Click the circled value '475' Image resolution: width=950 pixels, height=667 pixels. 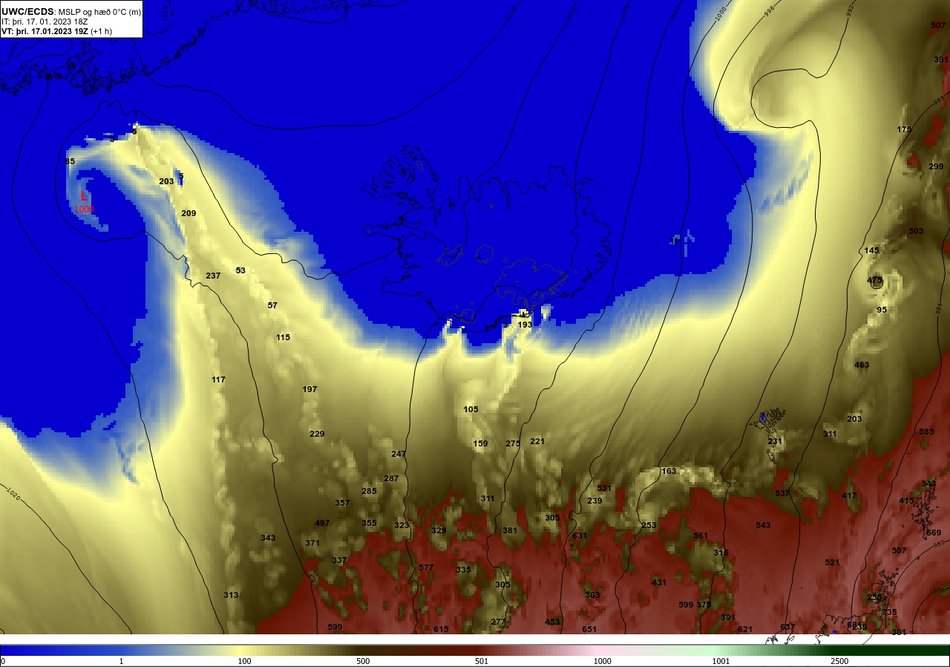point(874,280)
